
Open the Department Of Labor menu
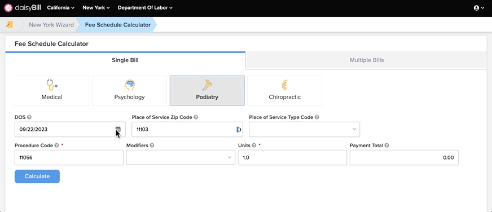coord(145,8)
